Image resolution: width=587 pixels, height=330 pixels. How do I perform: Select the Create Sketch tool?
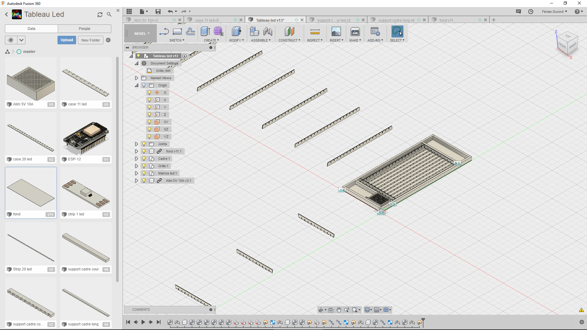[x=164, y=32]
